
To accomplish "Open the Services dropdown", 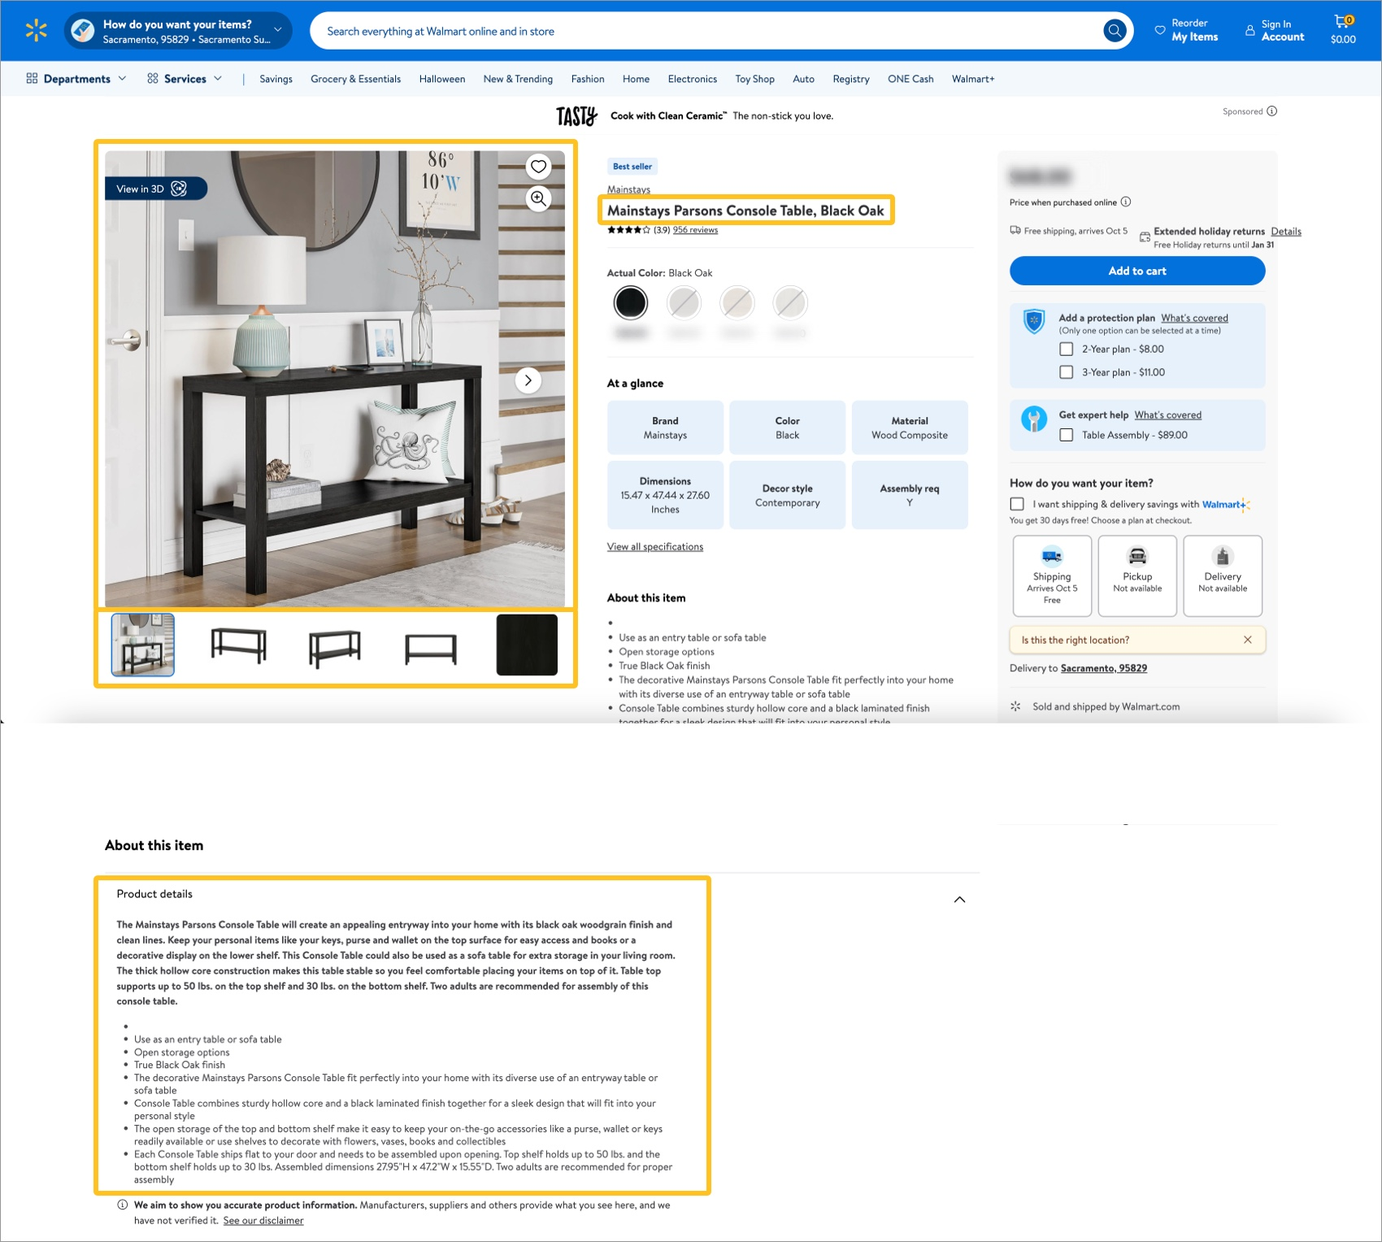I will (185, 79).
